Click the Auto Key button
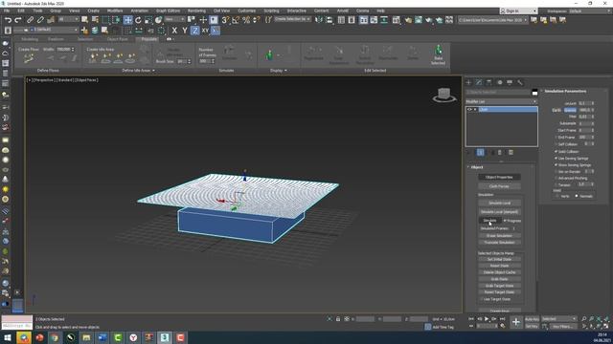Screen dimensions: 613x344 [x=532, y=319]
